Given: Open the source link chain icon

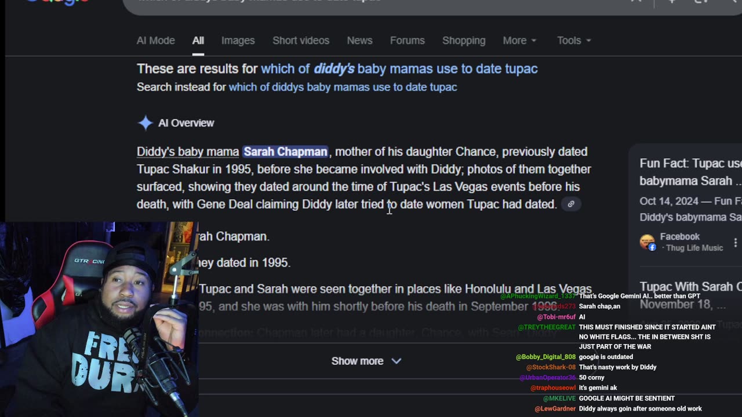Looking at the screenshot, I should click(571, 204).
